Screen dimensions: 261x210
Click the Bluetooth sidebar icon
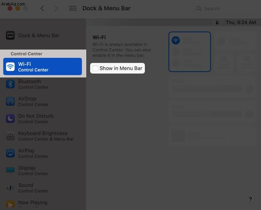10,84
